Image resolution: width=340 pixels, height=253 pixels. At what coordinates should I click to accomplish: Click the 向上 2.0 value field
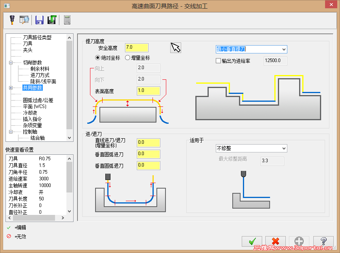click(x=149, y=68)
